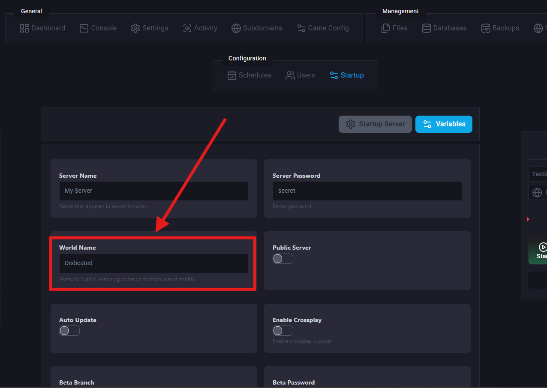547x388 pixels.
Task: Open the Databases cylinder icon
Action: click(427, 28)
